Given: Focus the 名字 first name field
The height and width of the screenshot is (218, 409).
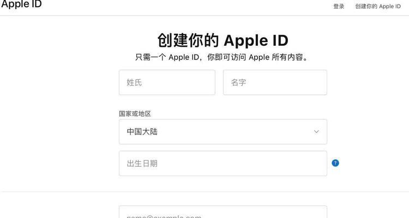Looking at the screenshot, I should pyautogui.click(x=275, y=82).
